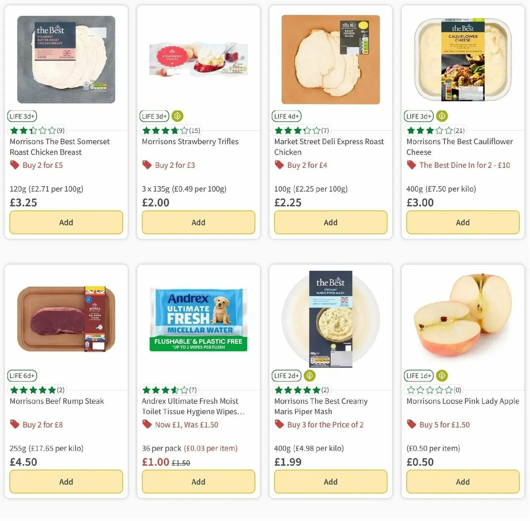This screenshot has height=521, width=530.
Task: Click the halved Pink Lady apple product image
Action: (x=463, y=315)
